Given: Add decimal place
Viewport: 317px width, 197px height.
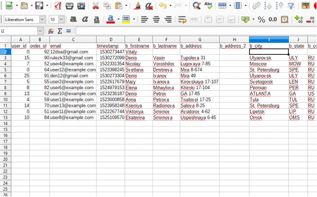Looking at the screenshot, I should point(298,19).
